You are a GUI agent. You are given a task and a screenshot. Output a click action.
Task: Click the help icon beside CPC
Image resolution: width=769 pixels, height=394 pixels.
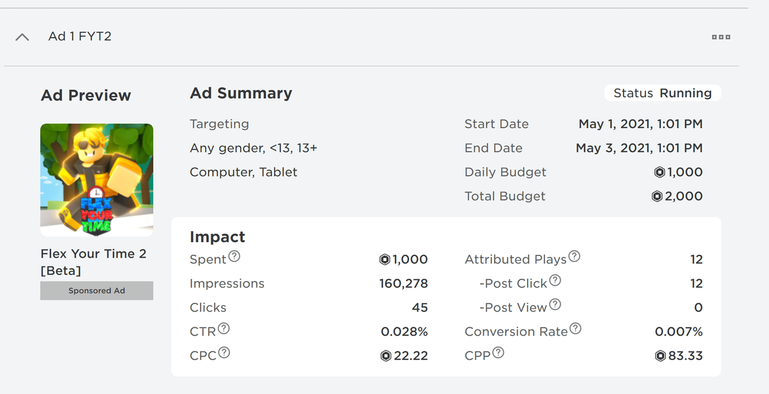pos(224,352)
